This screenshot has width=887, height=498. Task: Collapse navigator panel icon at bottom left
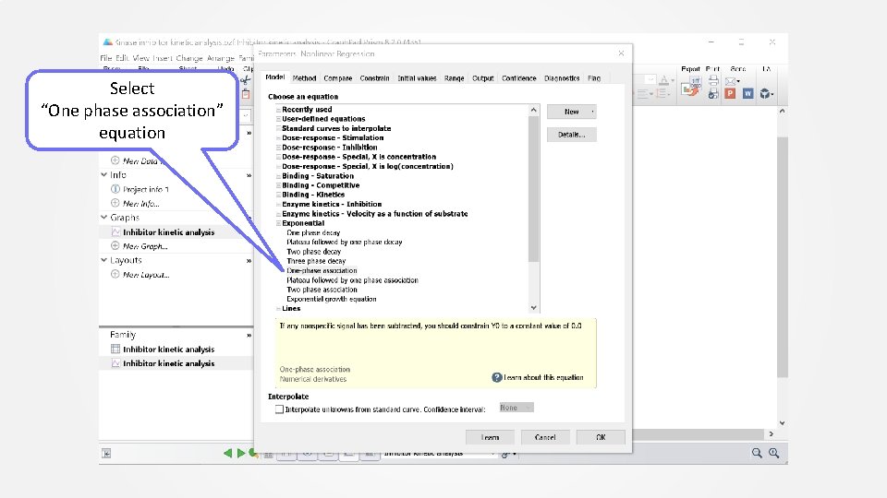[x=105, y=454]
